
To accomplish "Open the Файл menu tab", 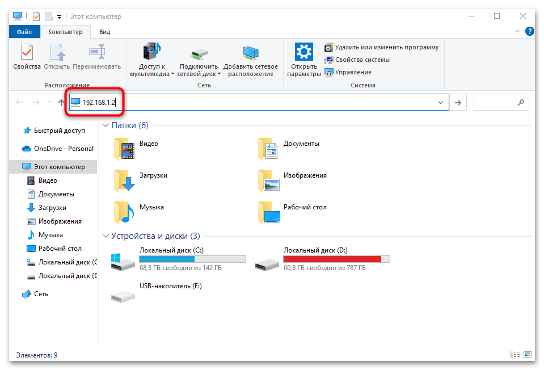I will coord(24,32).
